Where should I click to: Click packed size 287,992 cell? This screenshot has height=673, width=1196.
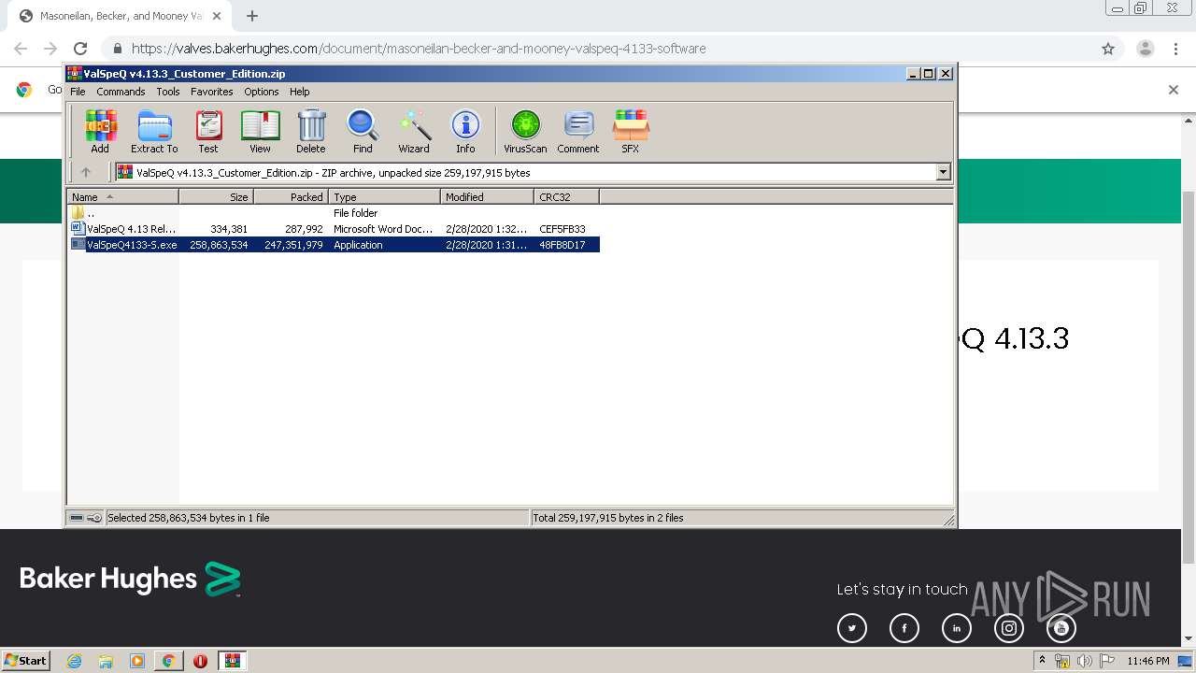point(304,229)
